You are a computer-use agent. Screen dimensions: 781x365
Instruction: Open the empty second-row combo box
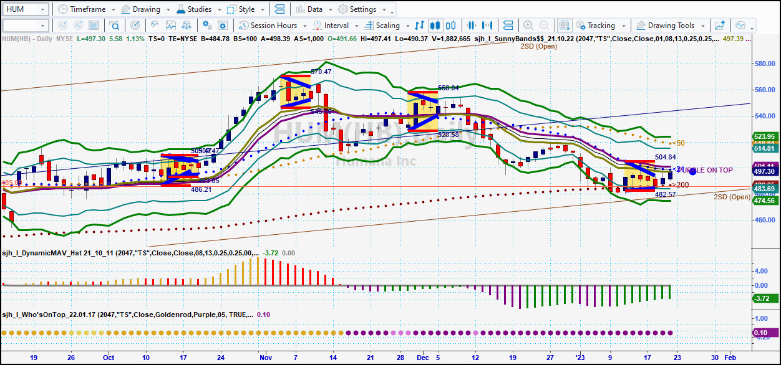click(25, 26)
